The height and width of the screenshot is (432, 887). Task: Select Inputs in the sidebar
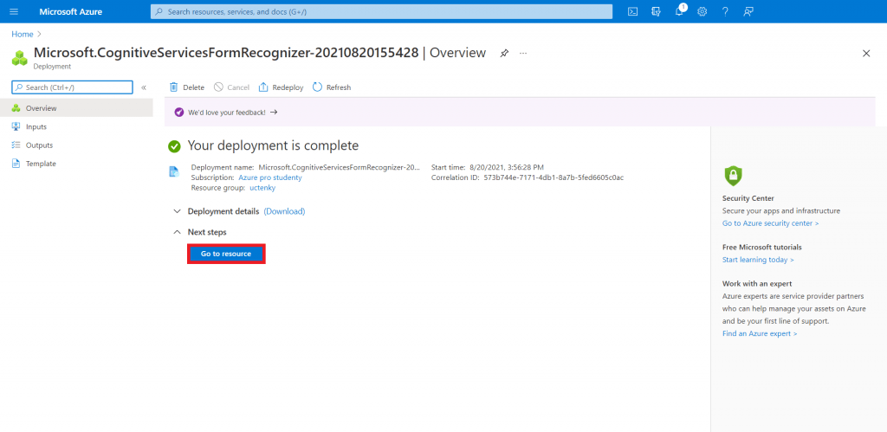36,126
